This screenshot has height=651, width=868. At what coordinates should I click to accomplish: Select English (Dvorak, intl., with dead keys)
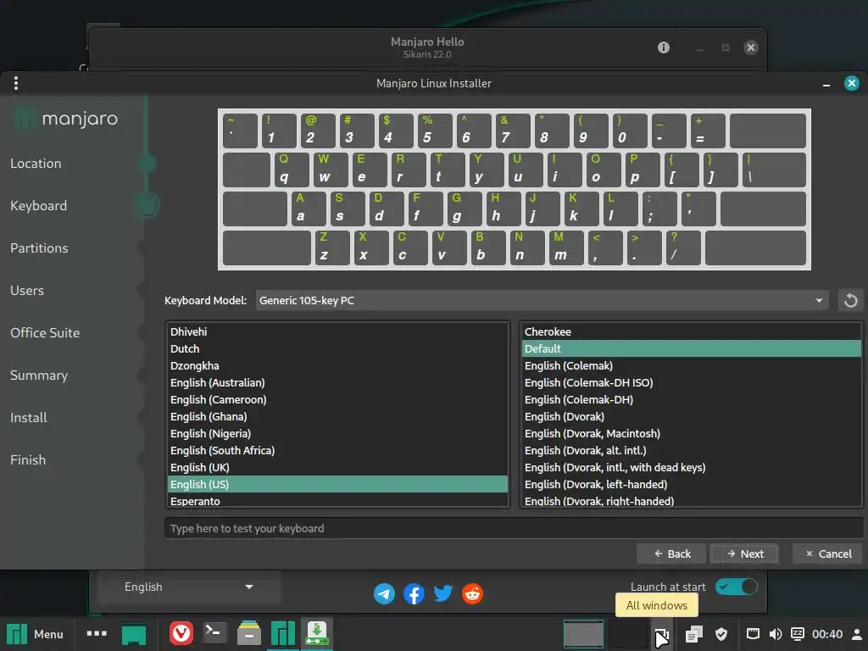tap(692, 467)
